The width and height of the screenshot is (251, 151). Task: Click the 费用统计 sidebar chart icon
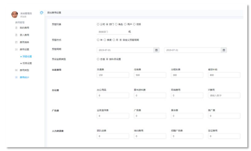16,77
